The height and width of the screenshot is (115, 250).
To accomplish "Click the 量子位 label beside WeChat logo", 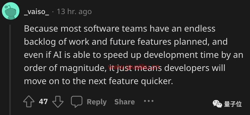I will coord(233,104).
